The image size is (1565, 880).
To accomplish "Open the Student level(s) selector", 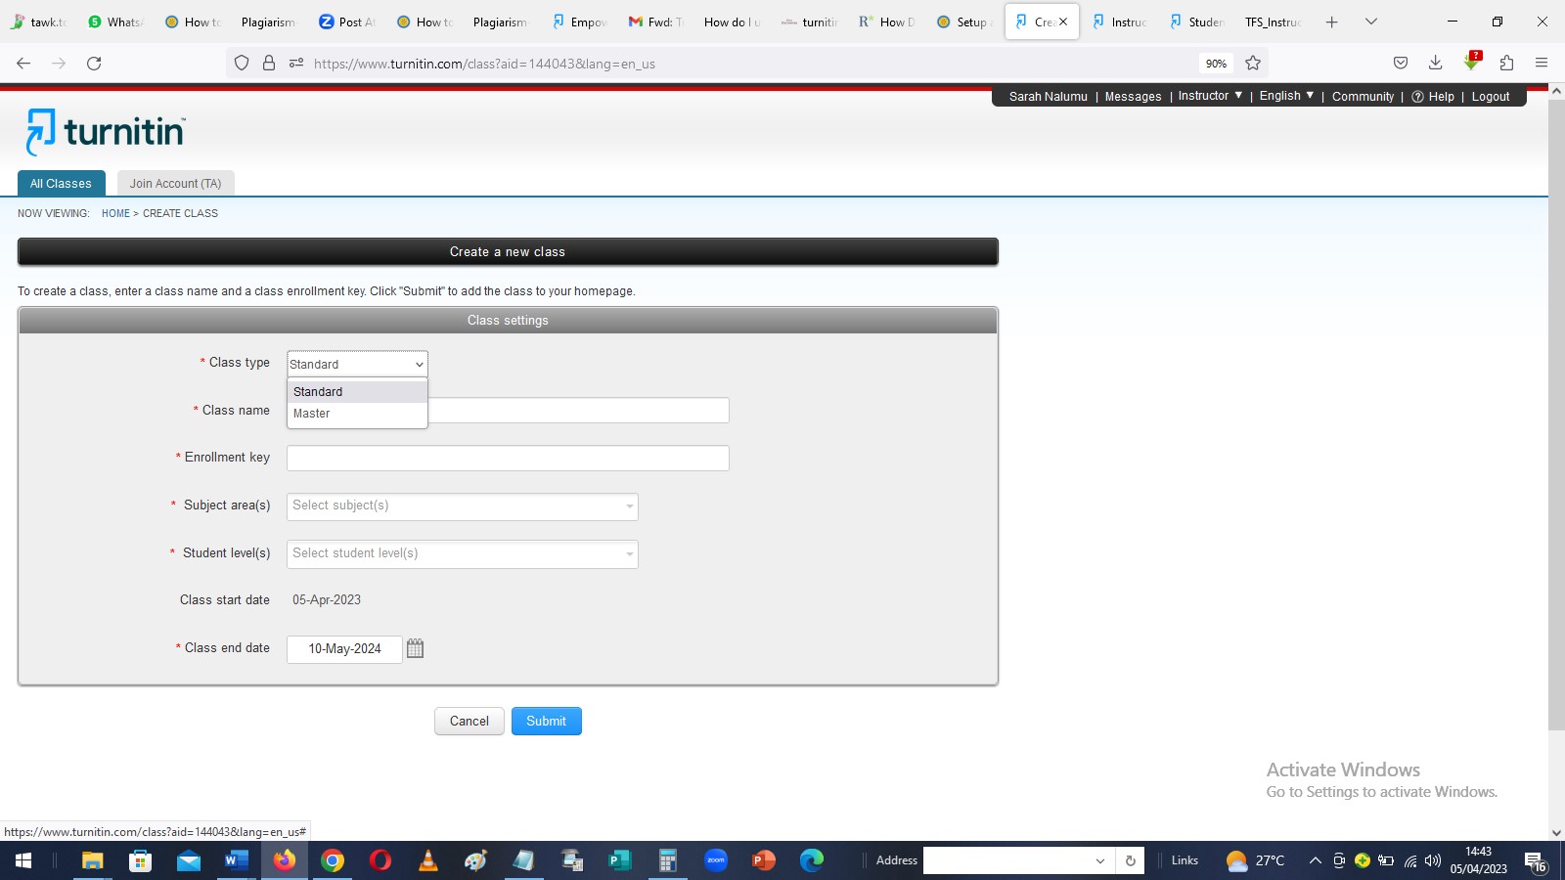I will [463, 553].
